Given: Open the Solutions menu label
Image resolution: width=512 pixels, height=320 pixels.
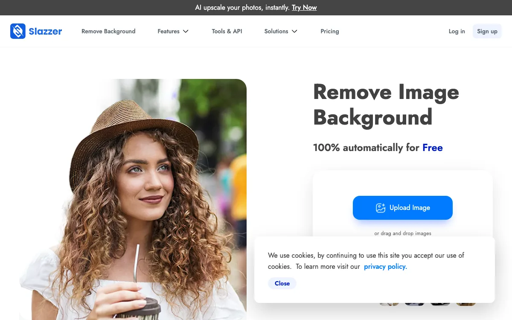Looking at the screenshot, I should (276, 31).
